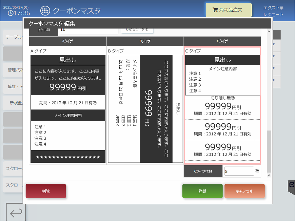Click the dialog scrollbar up arrow
Viewport: 295px width, 221px height.
tap(269, 31)
